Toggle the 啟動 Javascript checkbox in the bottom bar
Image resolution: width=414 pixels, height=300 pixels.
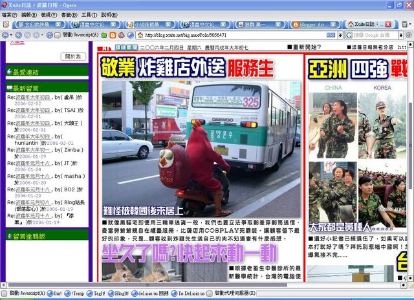point(4,294)
